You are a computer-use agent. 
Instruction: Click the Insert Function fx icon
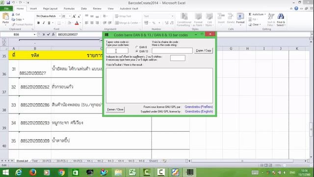pyautogui.click(x=53, y=34)
